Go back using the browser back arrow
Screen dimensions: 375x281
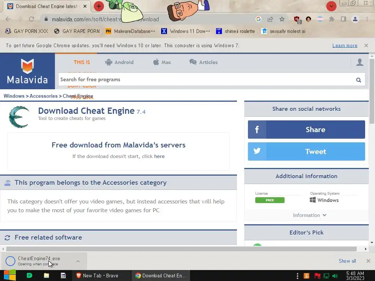point(8,19)
